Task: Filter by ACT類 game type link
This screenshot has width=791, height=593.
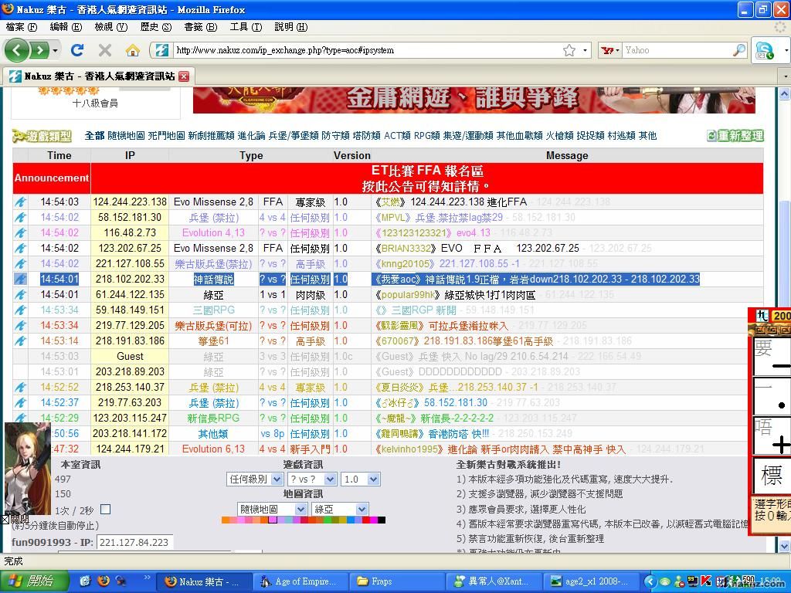Action: [x=397, y=136]
